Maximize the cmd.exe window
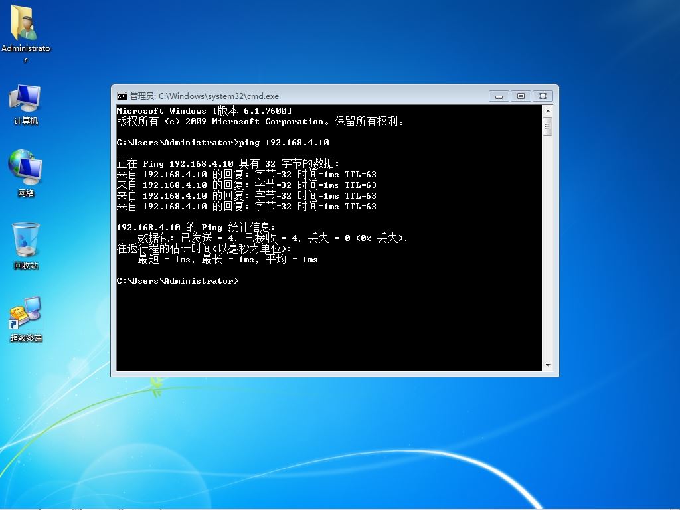 click(x=521, y=96)
